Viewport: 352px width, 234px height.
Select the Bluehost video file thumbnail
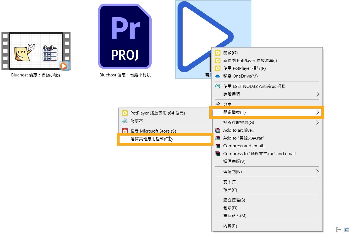click(36, 51)
